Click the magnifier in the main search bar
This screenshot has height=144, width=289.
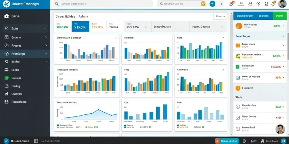point(57,4)
